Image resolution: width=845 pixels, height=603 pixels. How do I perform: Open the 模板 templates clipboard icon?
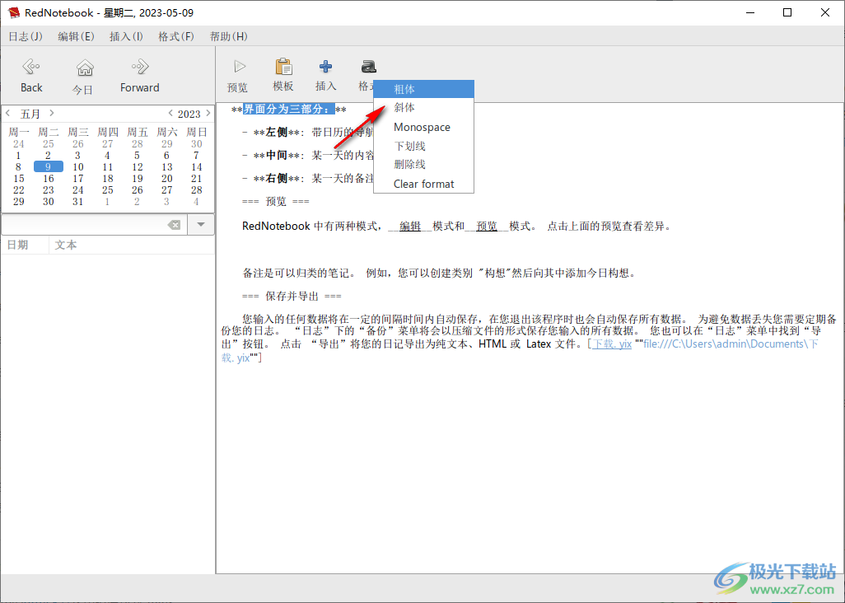[283, 67]
